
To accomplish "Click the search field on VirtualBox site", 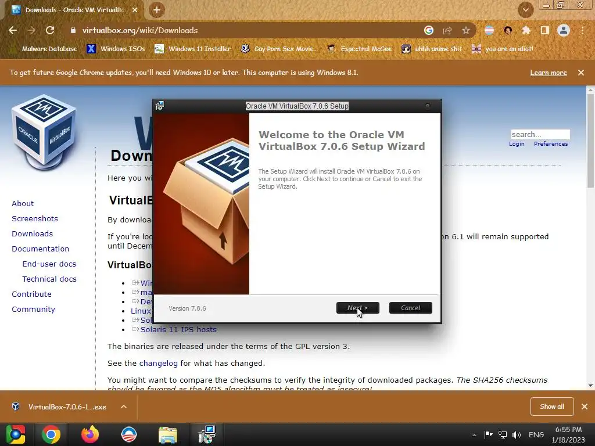I will pyautogui.click(x=540, y=134).
